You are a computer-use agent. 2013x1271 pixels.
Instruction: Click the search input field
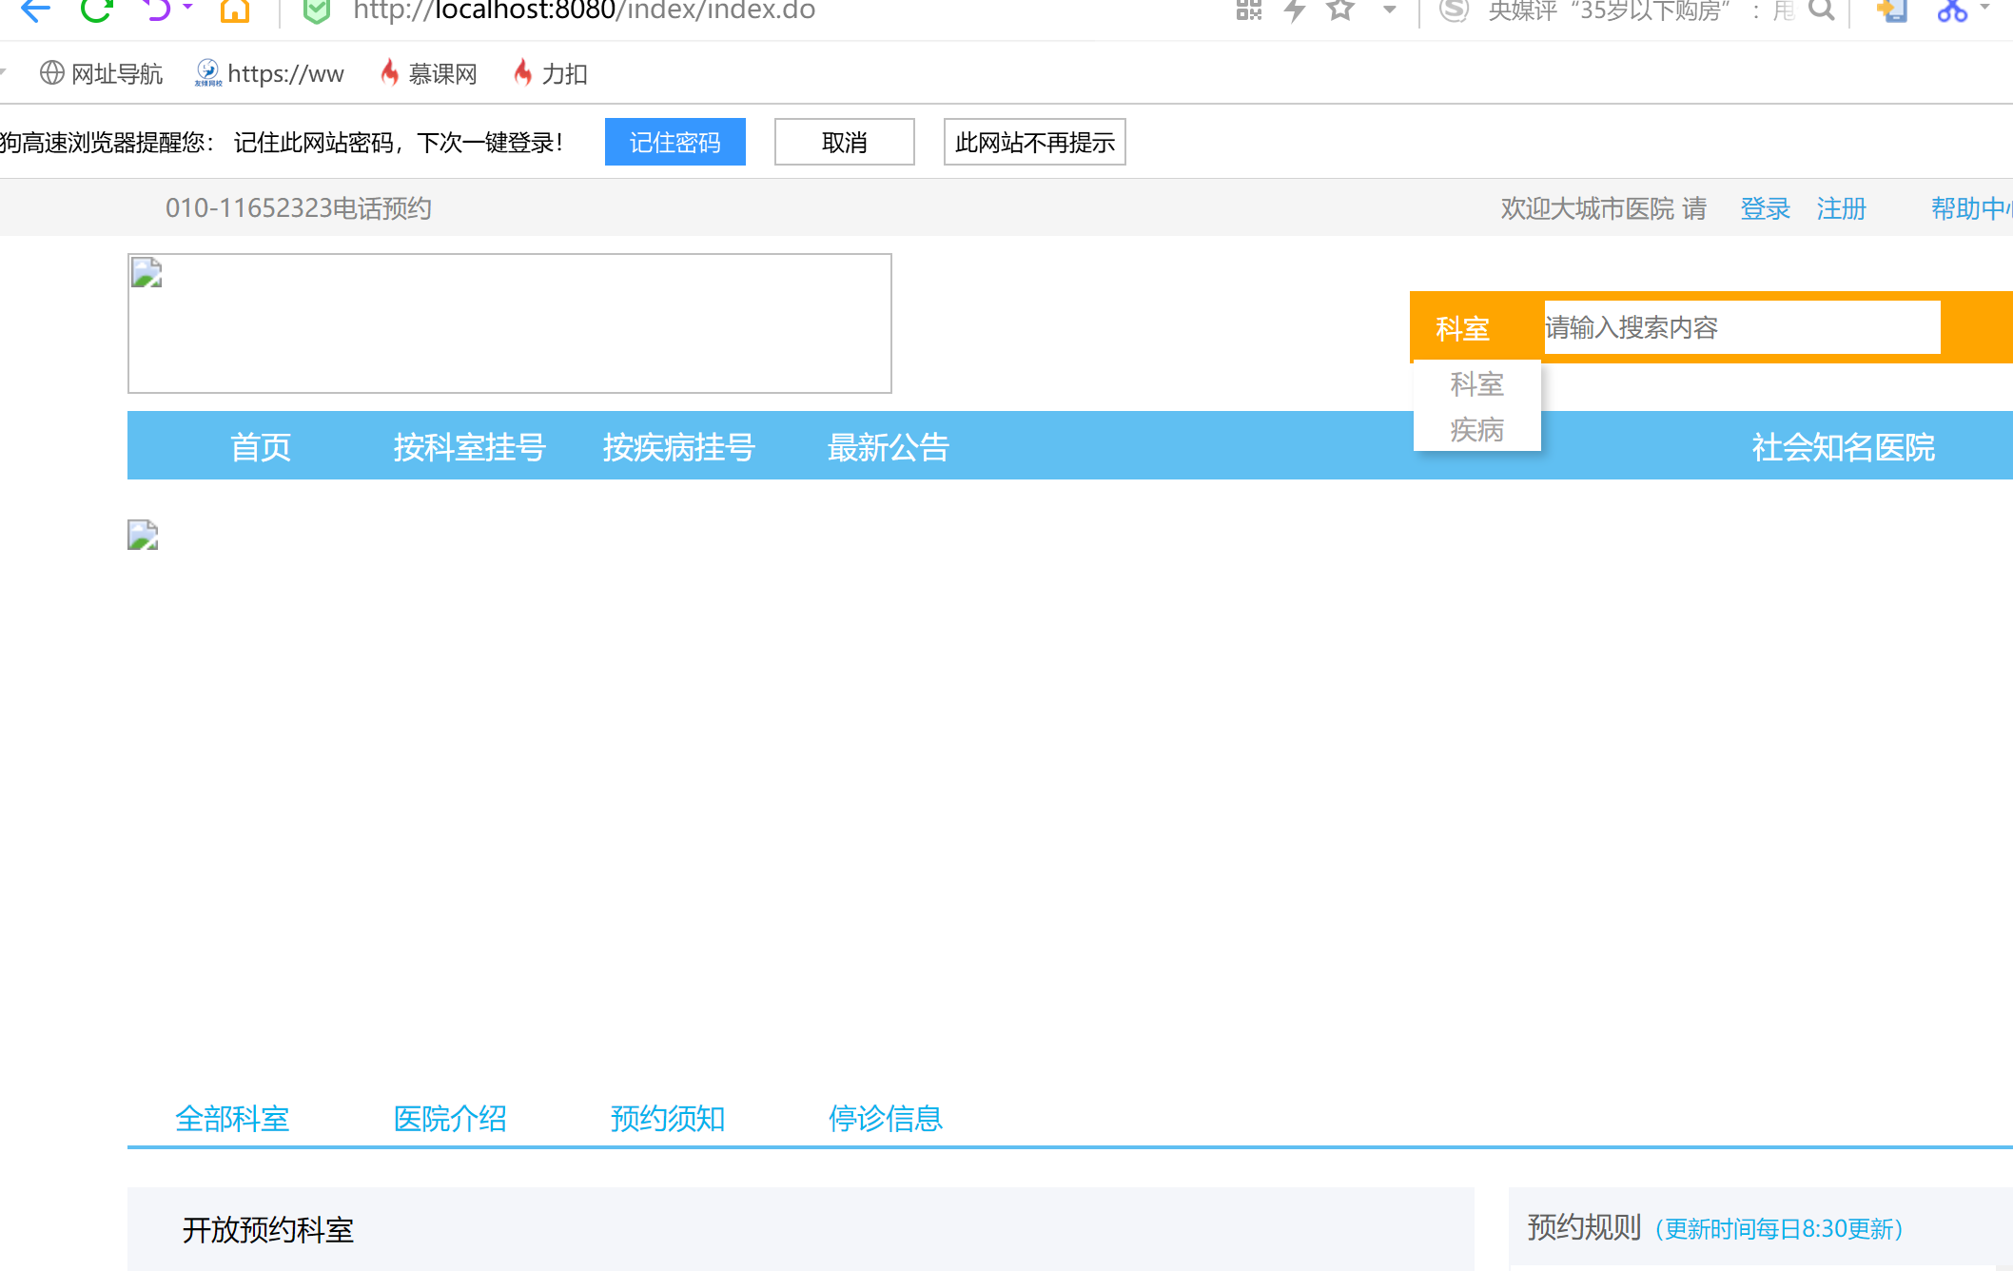[1743, 327]
